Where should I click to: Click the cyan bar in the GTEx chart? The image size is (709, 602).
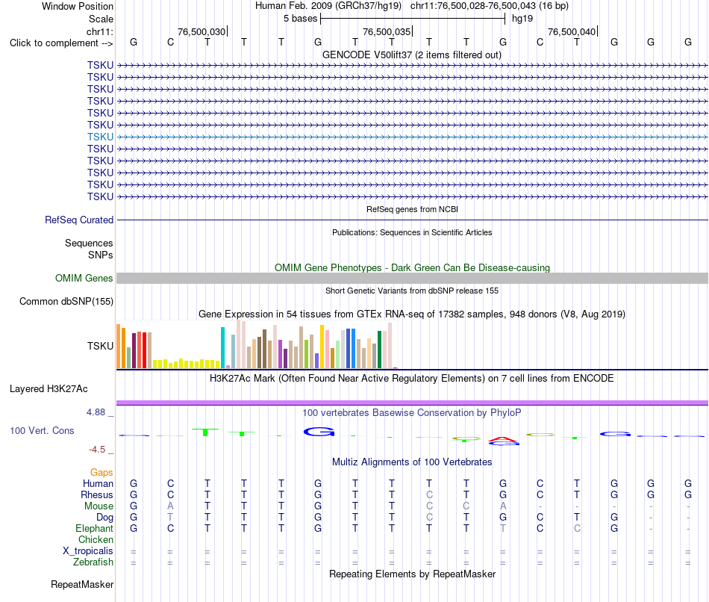click(222, 347)
